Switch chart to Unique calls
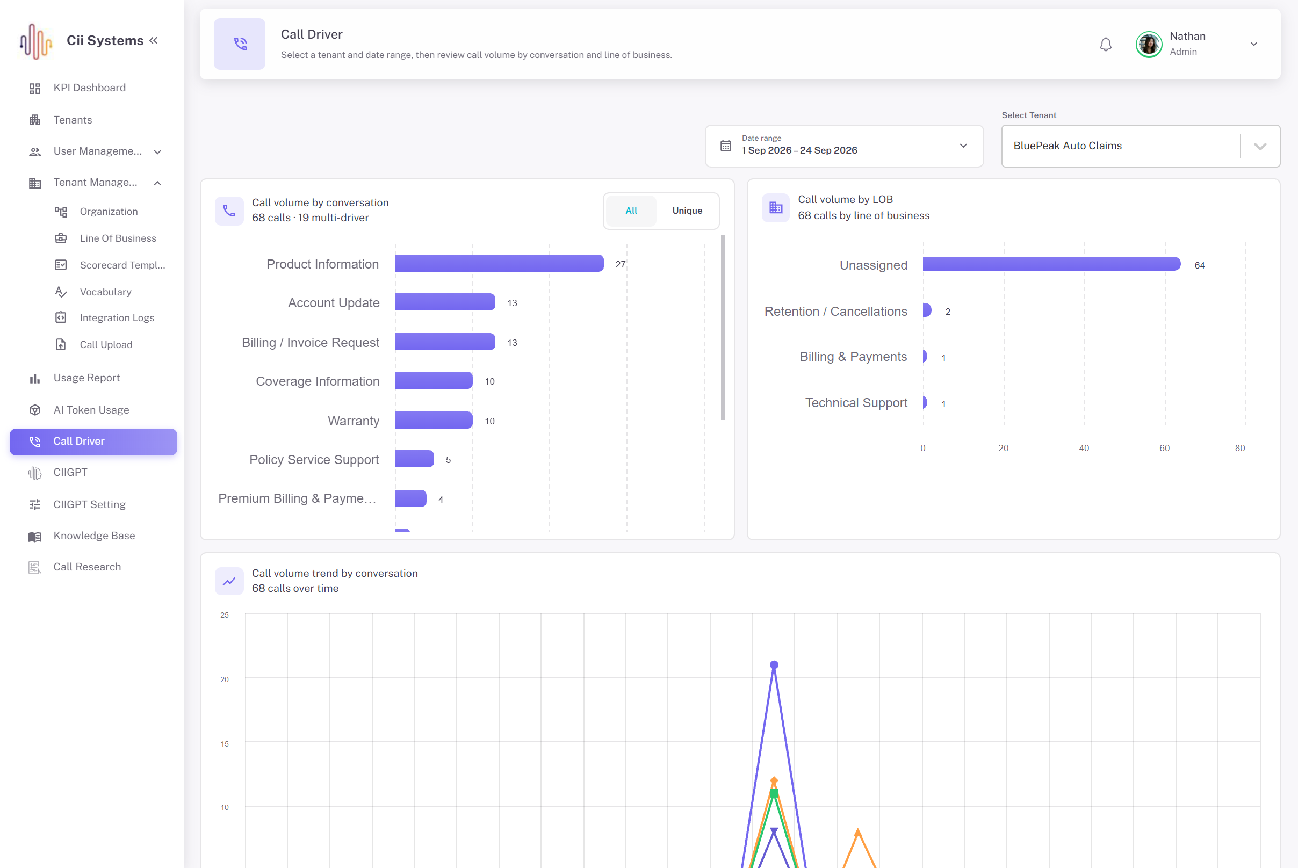The height and width of the screenshot is (868, 1298). (687, 211)
